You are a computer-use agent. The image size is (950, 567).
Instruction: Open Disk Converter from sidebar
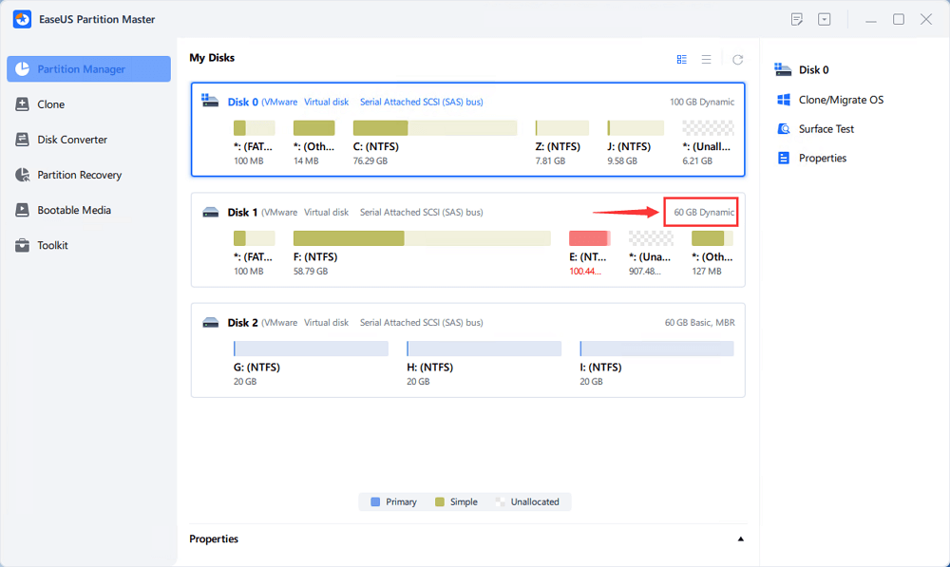(x=71, y=140)
